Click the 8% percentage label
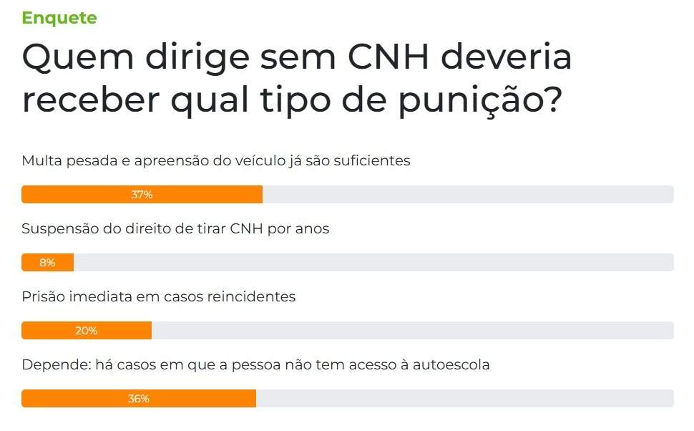Screen dimensions: 694x431 47,263
